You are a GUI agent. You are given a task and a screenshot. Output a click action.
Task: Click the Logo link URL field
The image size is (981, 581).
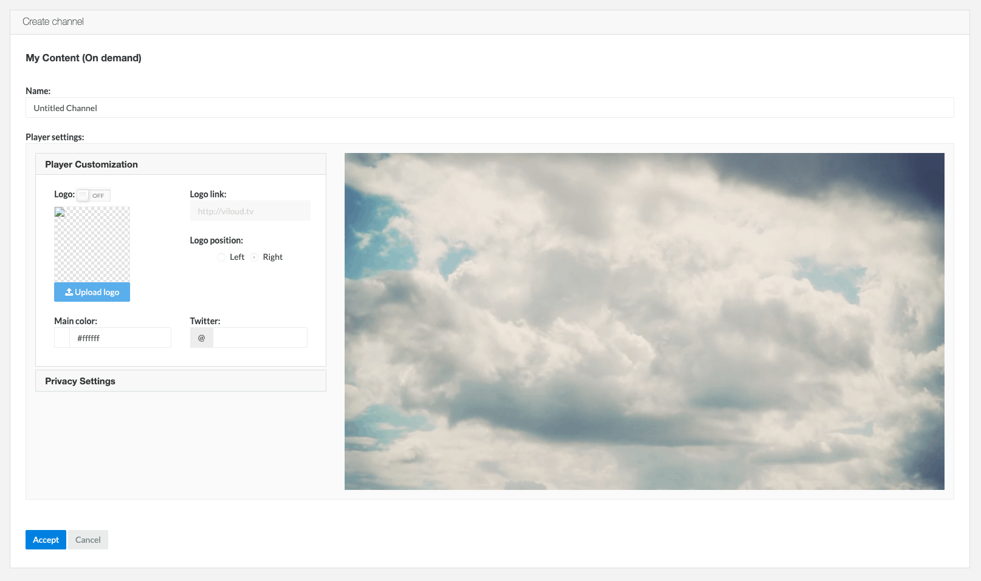tap(250, 211)
